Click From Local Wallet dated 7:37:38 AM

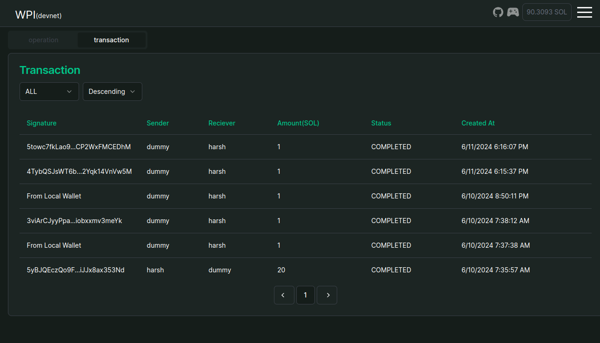click(54, 245)
